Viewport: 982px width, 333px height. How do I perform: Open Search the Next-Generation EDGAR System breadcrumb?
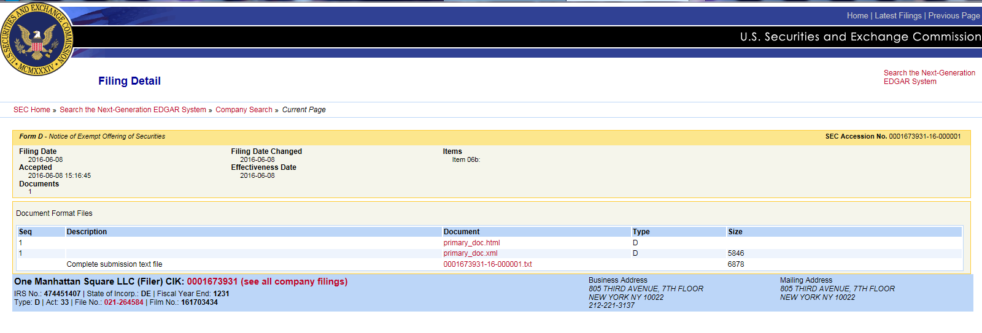133,110
